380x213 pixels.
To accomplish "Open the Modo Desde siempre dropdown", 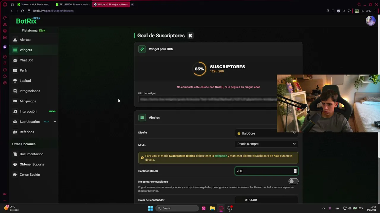I will [266, 144].
